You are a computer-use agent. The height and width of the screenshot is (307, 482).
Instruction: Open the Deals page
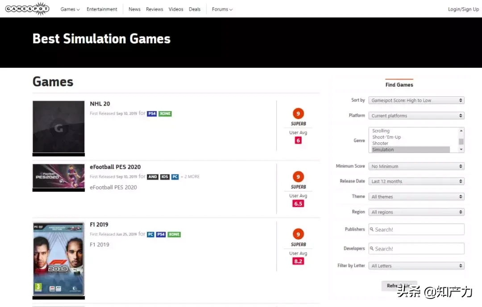coord(195,9)
